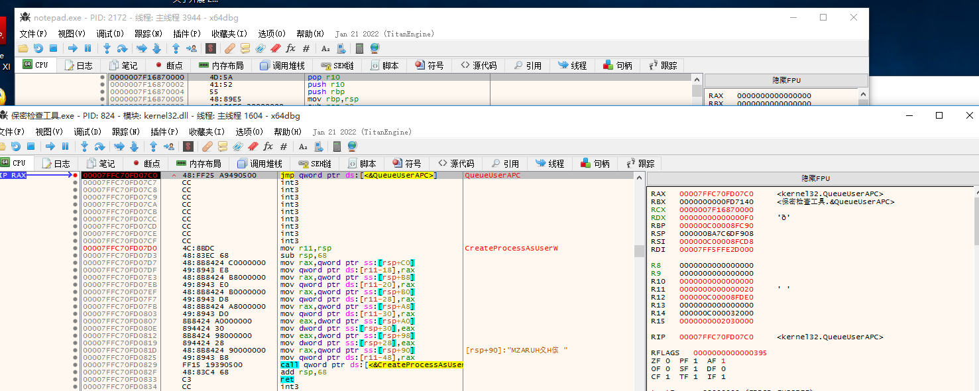Pause execution in the lower debugger toolbar
This screenshot has height=391, width=979.
[x=65, y=146]
